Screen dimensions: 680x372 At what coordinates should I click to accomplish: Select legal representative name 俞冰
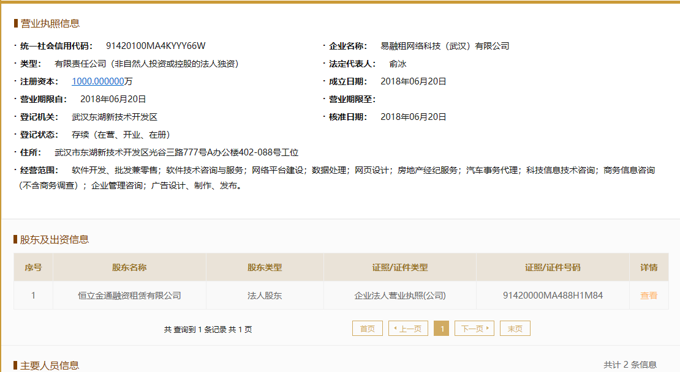(x=398, y=64)
